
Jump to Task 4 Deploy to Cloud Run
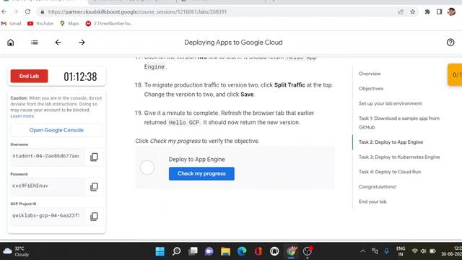click(390, 172)
